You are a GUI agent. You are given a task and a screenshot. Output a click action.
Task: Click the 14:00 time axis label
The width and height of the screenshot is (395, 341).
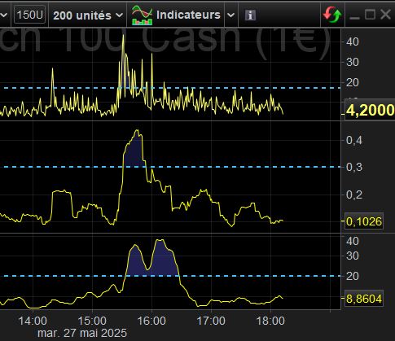click(x=33, y=321)
